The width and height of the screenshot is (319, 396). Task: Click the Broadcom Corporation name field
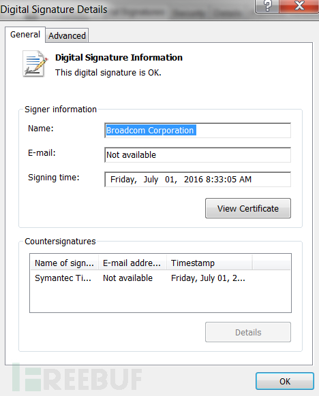tap(198, 131)
